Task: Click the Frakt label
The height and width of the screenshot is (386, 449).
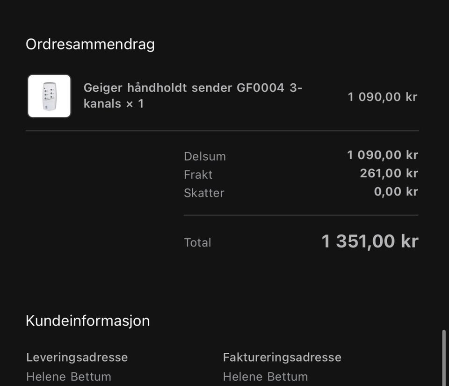Action: (x=198, y=175)
